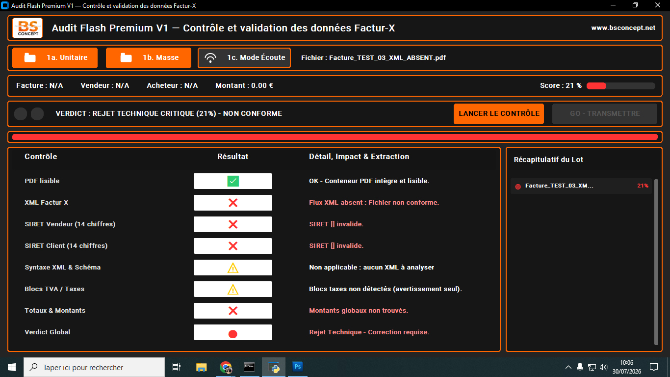Click the first grey verdict indicator circle

click(21, 114)
